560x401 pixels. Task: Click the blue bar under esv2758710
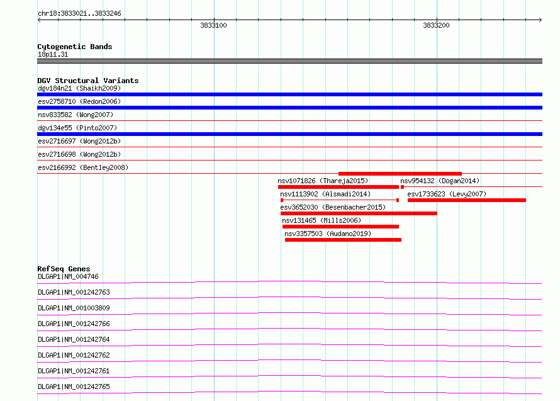point(289,108)
